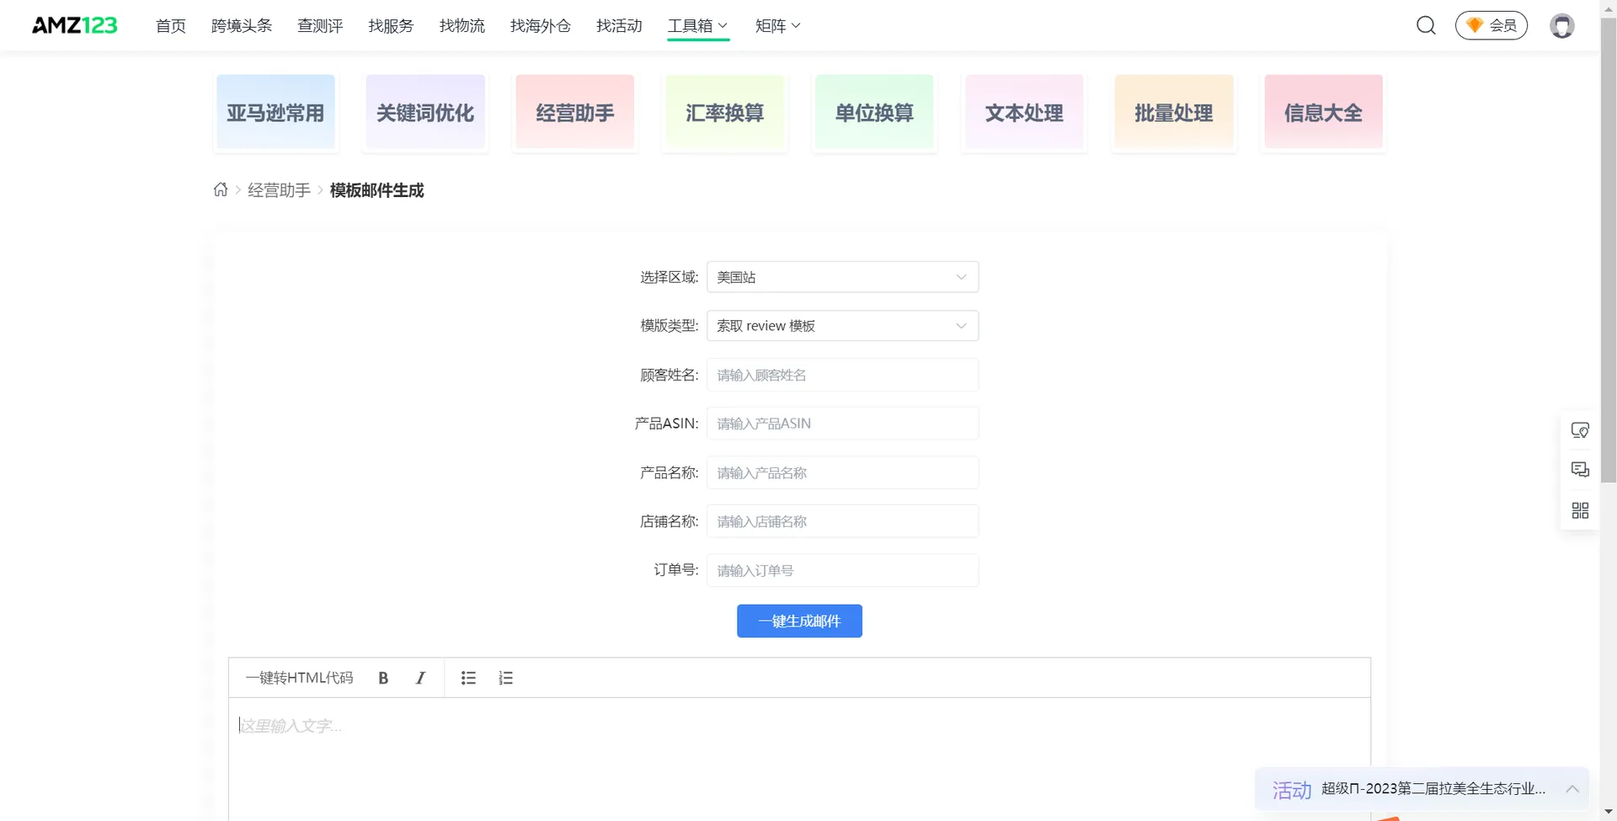
Task: Focus the 产品ASIN input field
Action: 842,424
